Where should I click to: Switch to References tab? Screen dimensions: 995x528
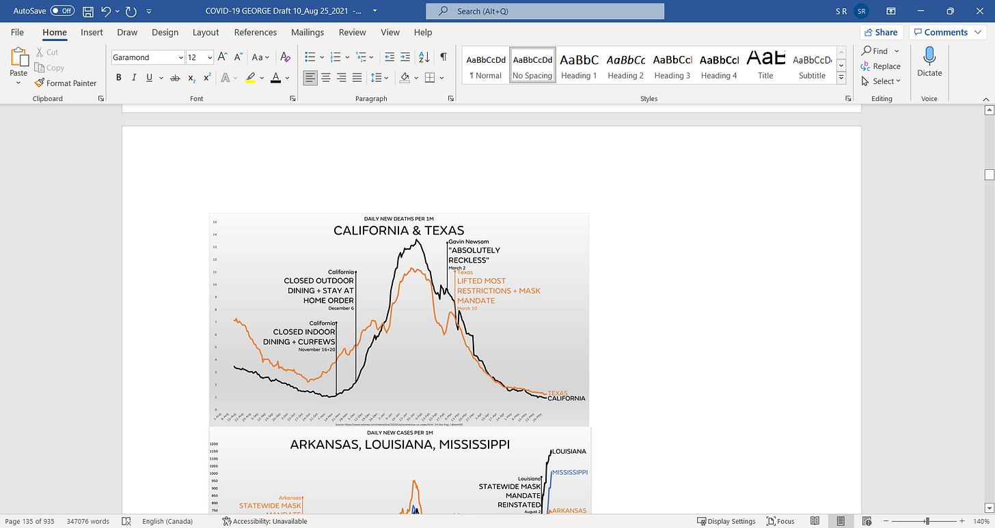click(257, 32)
